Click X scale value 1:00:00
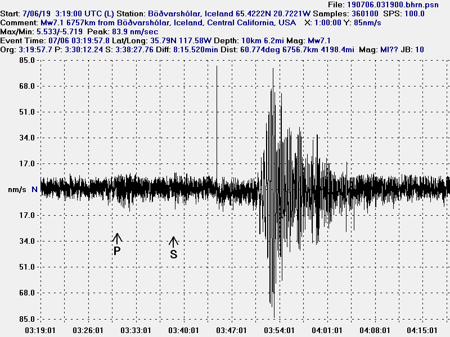This screenshot has width=450, height=337. point(328,22)
